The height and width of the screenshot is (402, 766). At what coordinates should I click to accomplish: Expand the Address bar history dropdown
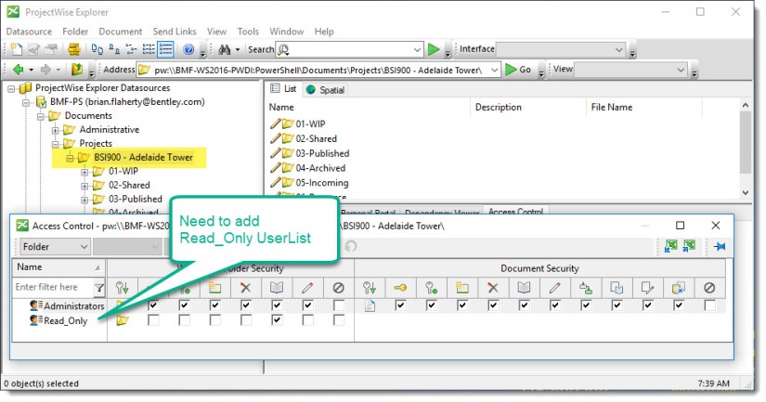pyautogui.click(x=494, y=70)
